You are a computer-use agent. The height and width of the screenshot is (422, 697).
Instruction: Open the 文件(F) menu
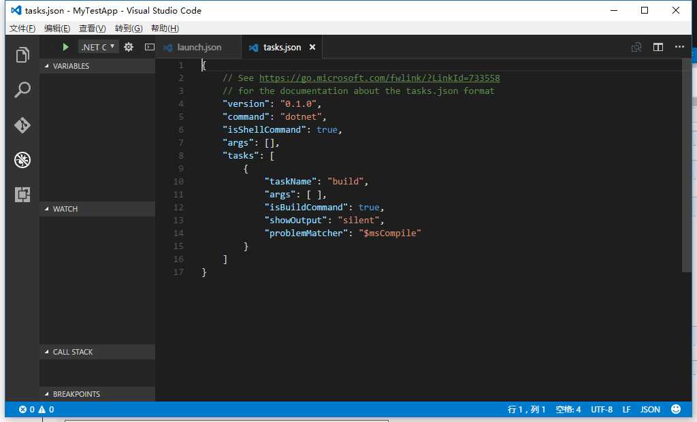22,29
